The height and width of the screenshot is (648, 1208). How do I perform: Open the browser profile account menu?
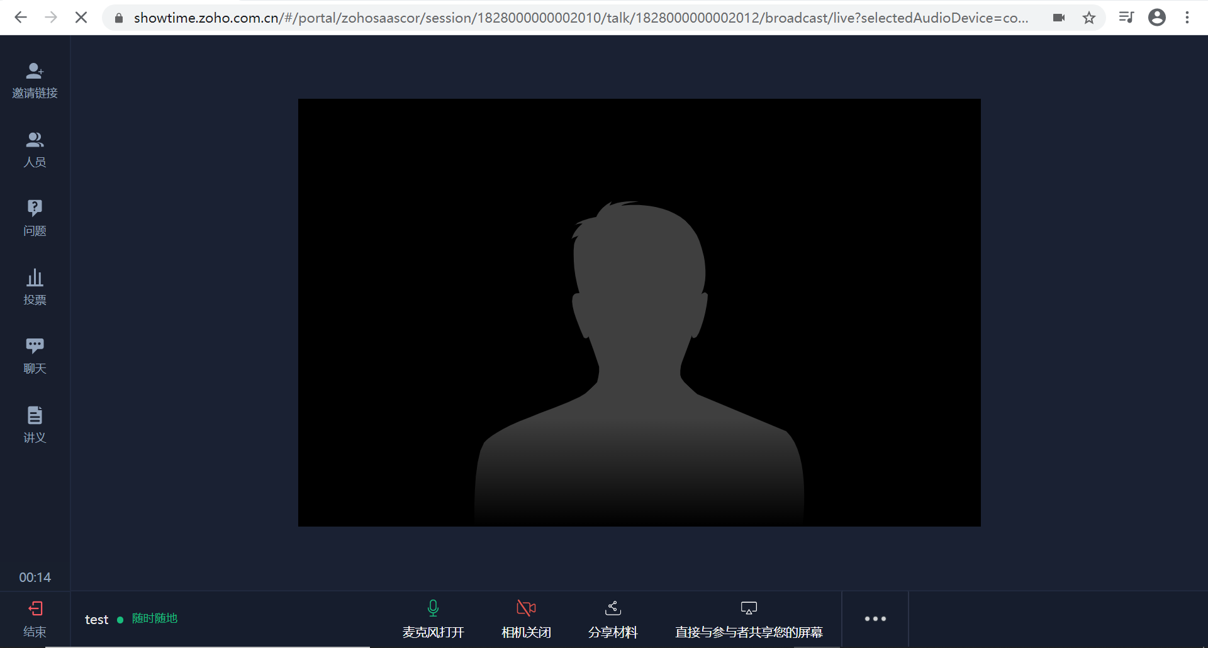(x=1157, y=17)
